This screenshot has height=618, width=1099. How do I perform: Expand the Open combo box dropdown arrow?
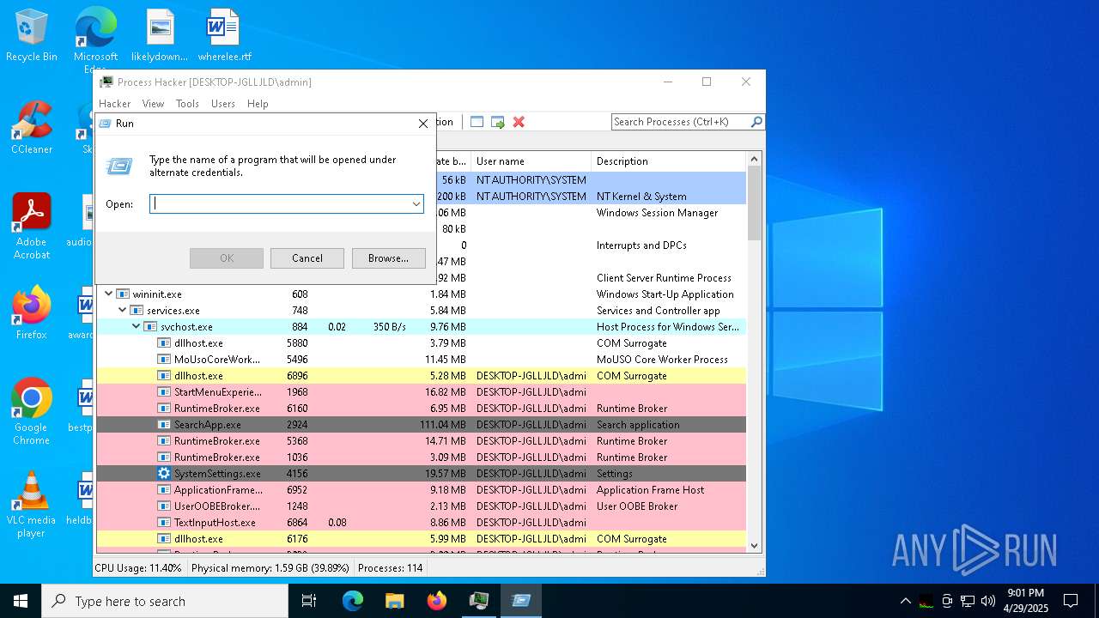(x=416, y=204)
